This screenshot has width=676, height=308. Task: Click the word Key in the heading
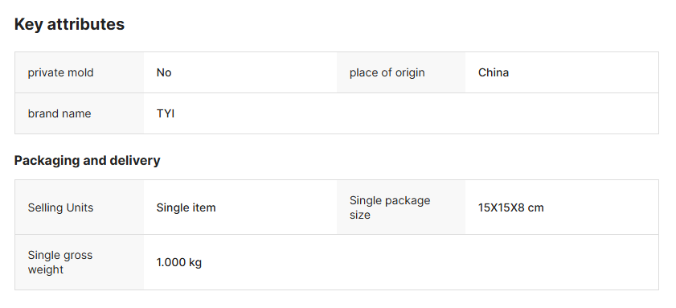[28, 24]
